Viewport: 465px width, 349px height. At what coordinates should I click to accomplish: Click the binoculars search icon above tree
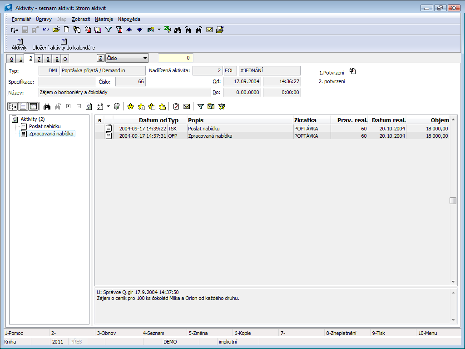(47, 106)
